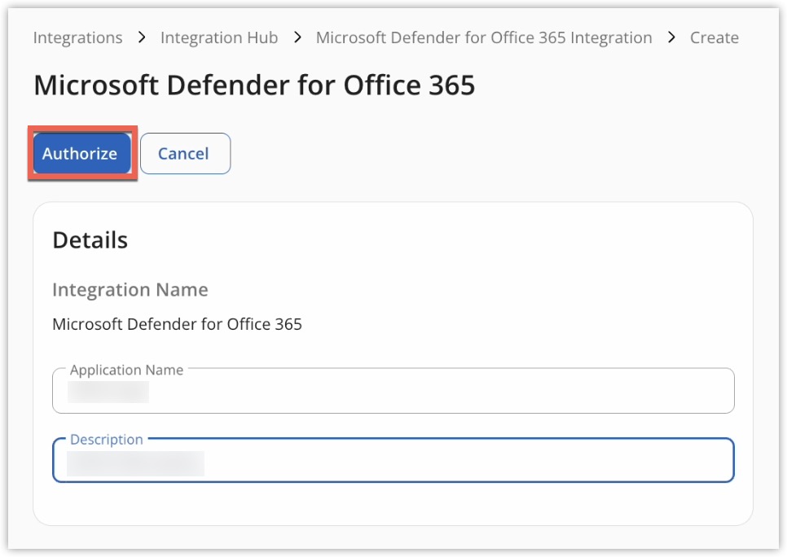
Task: Open the Microsoft Defender for Office 365 Integration breadcrumb
Action: 484,37
